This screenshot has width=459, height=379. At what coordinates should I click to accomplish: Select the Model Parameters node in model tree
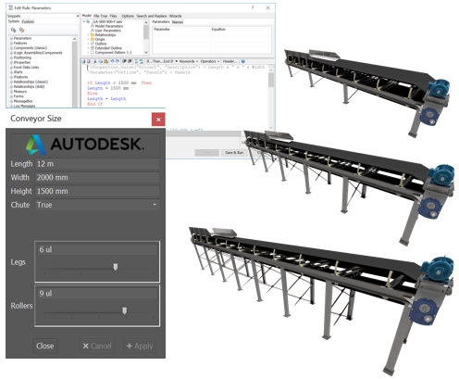click(x=109, y=26)
